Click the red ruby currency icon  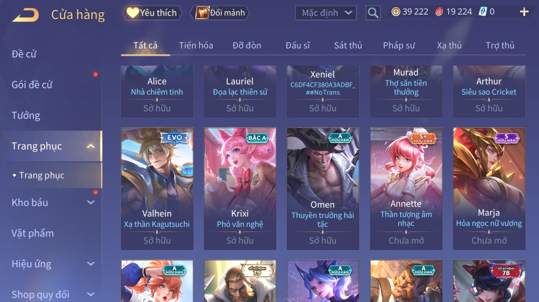pos(439,12)
